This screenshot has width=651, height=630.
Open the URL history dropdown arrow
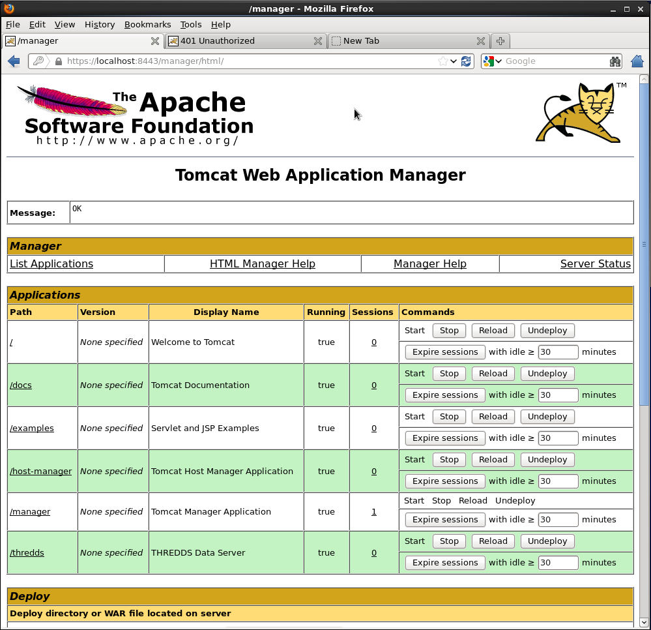454,61
